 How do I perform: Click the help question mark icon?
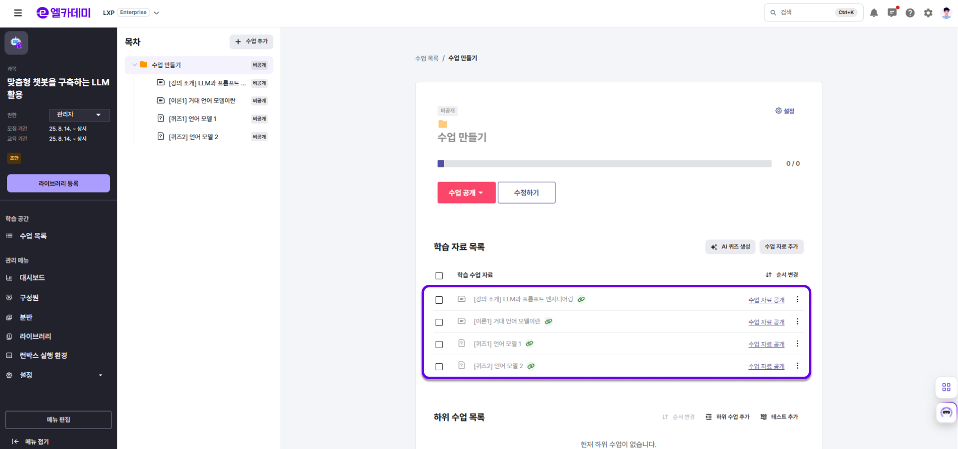click(x=910, y=13)
